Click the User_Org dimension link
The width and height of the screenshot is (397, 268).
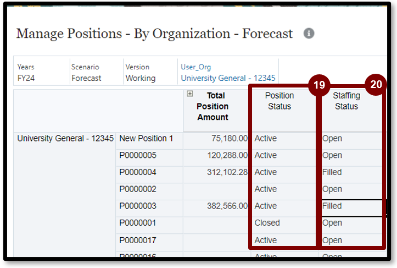195,67
